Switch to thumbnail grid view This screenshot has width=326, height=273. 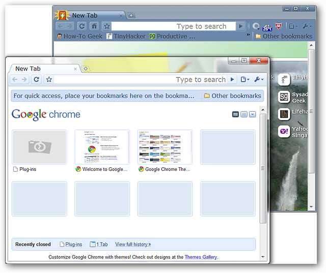[x=235, y=114]
